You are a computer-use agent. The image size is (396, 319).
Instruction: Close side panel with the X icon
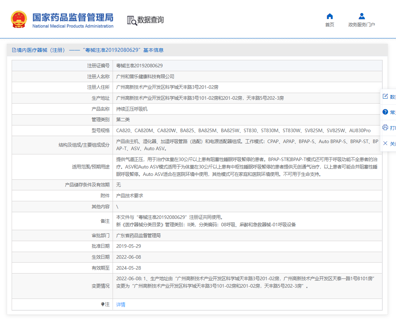385,143
